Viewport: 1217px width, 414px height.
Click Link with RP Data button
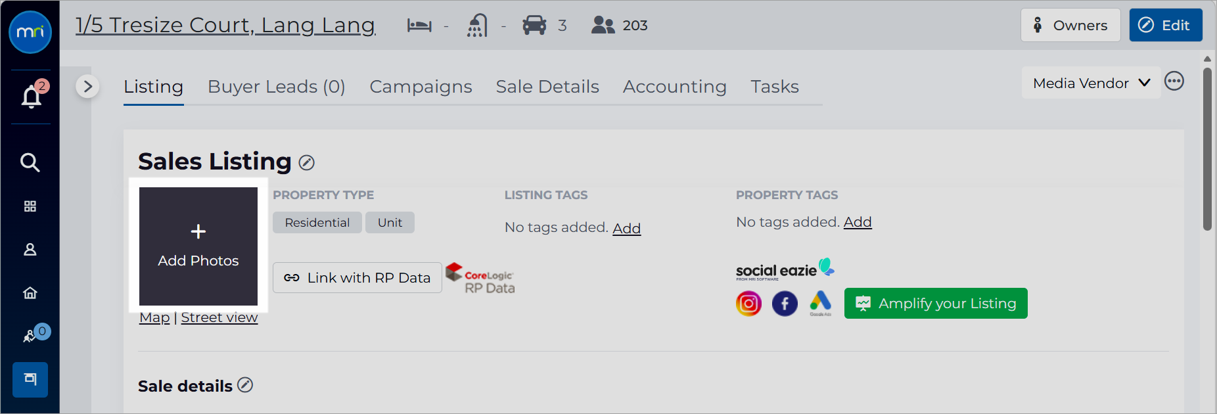357,277
